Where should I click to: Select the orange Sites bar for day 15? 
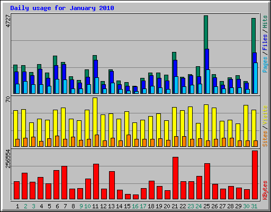click(129, 140)
